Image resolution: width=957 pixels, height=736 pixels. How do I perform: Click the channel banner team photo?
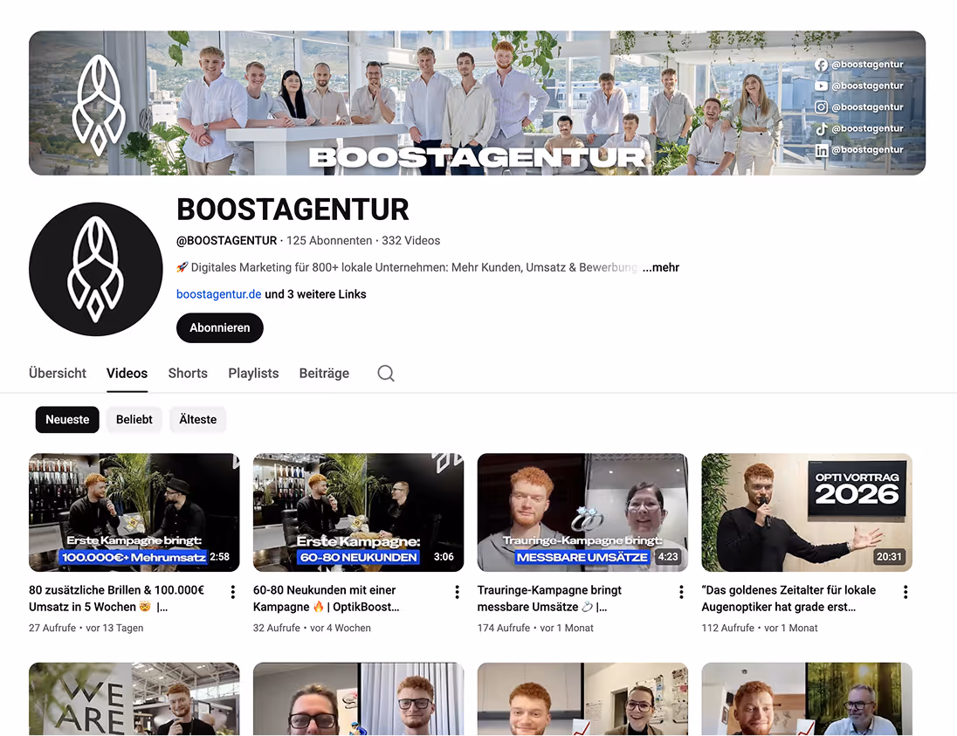tap(478, 103)
